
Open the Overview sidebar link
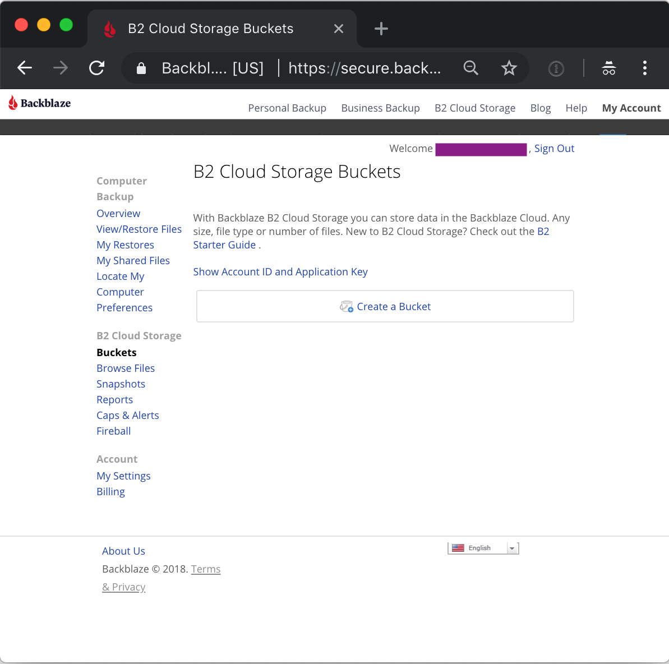tap(118, 213)
